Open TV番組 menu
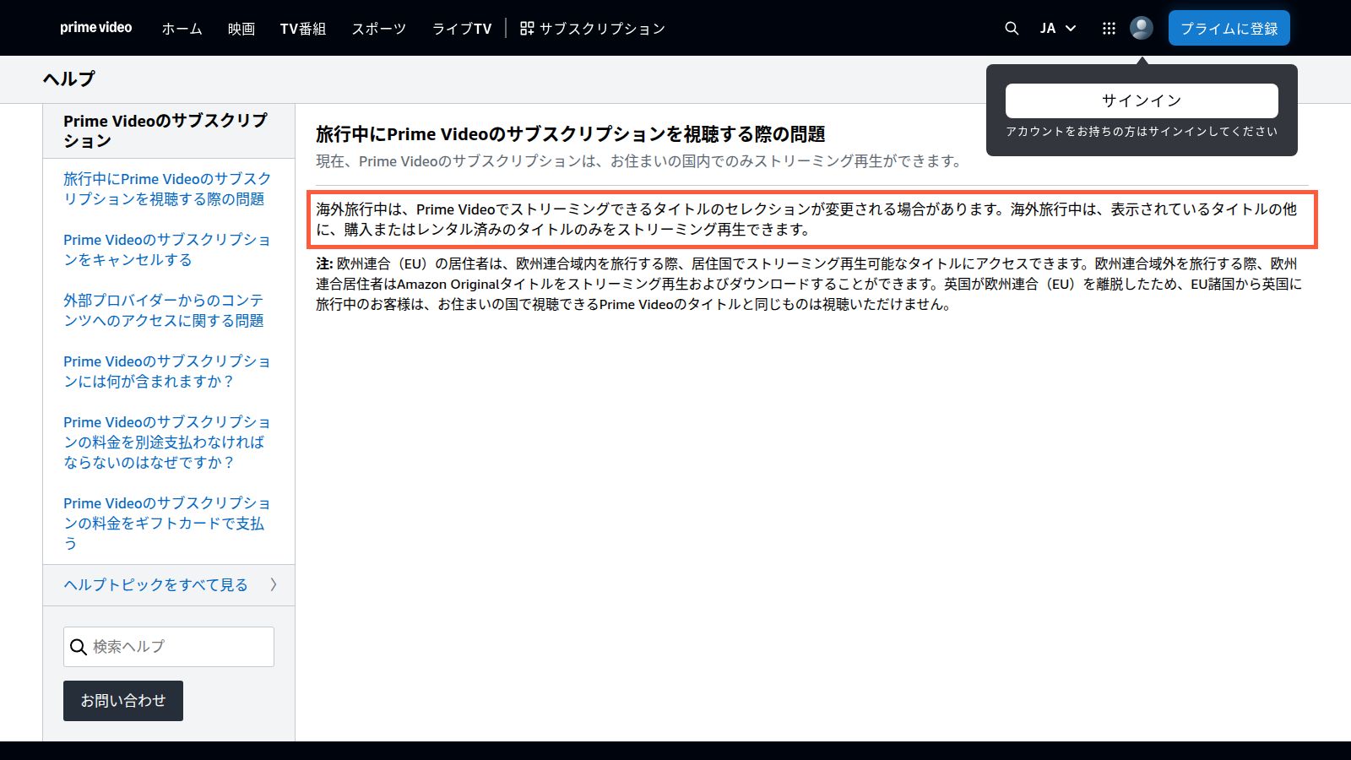This screenshot has width=1351, height=760. tap(303, 29)
